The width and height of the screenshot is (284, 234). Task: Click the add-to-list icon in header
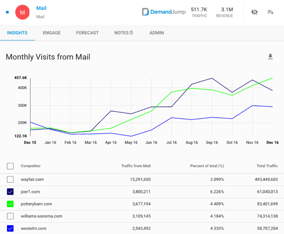[x=270, y=12]
